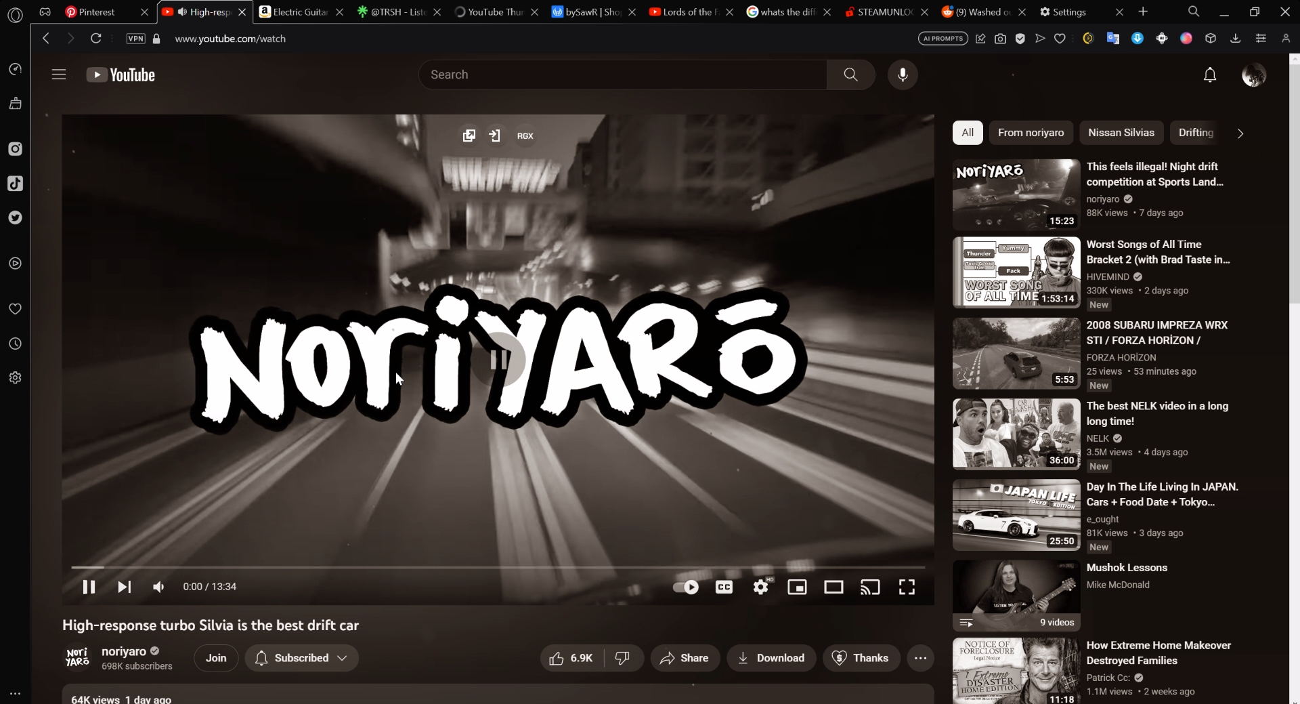Focus the YouTube search field
This screenshot has height=704, width=1300.
(623, 75)
